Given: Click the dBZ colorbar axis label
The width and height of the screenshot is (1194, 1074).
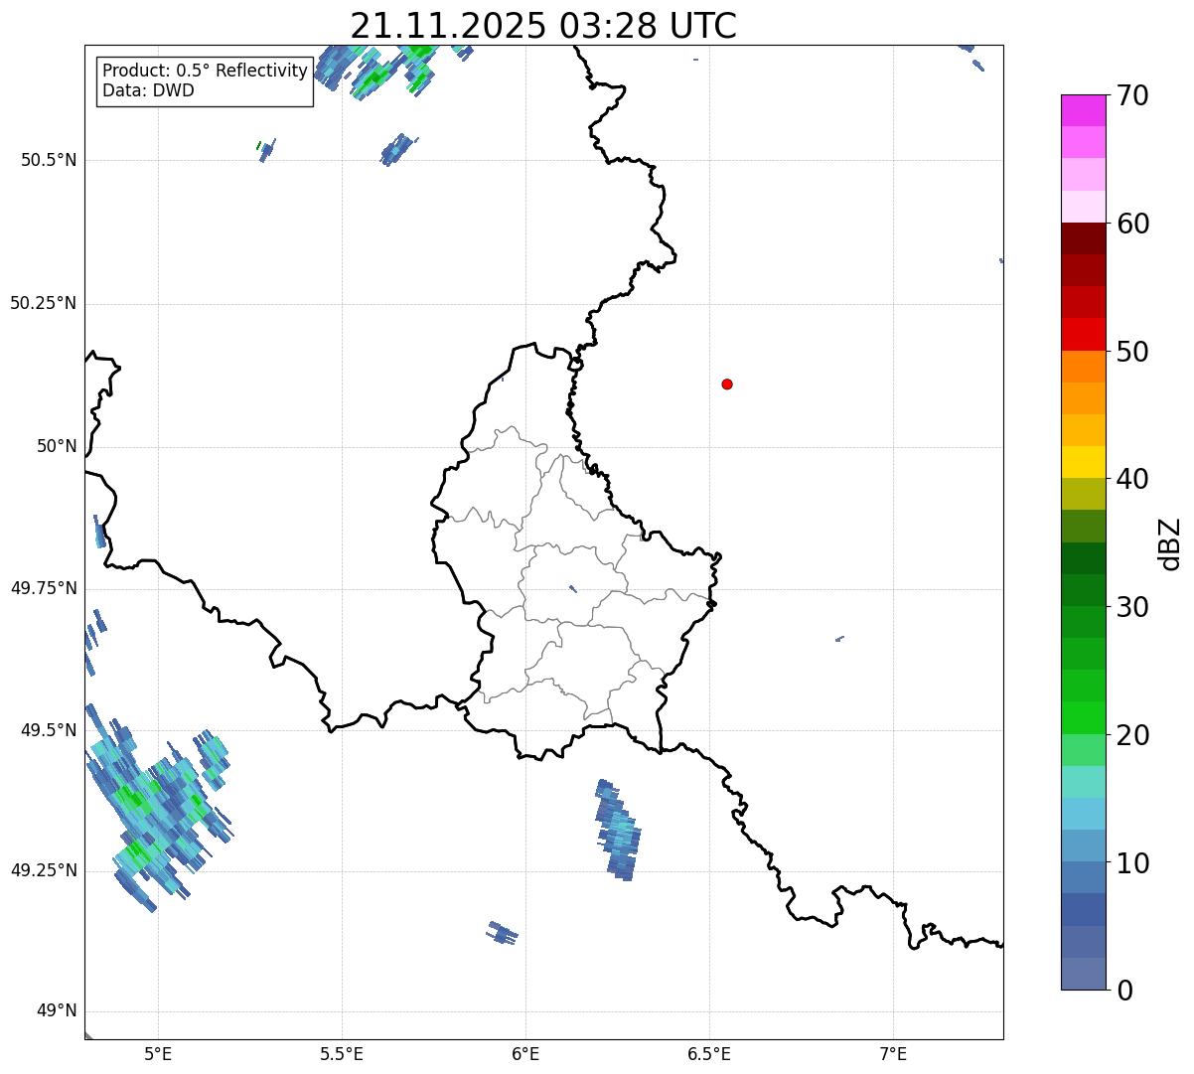Looking at the screenshot, I should click(1170, 543).
